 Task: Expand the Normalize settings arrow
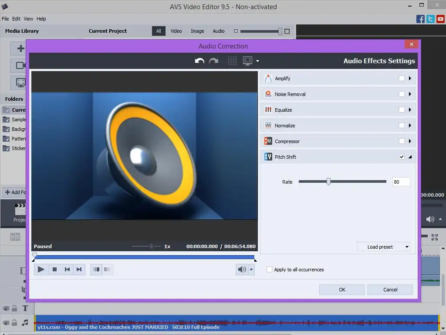[x=410, y=125]
